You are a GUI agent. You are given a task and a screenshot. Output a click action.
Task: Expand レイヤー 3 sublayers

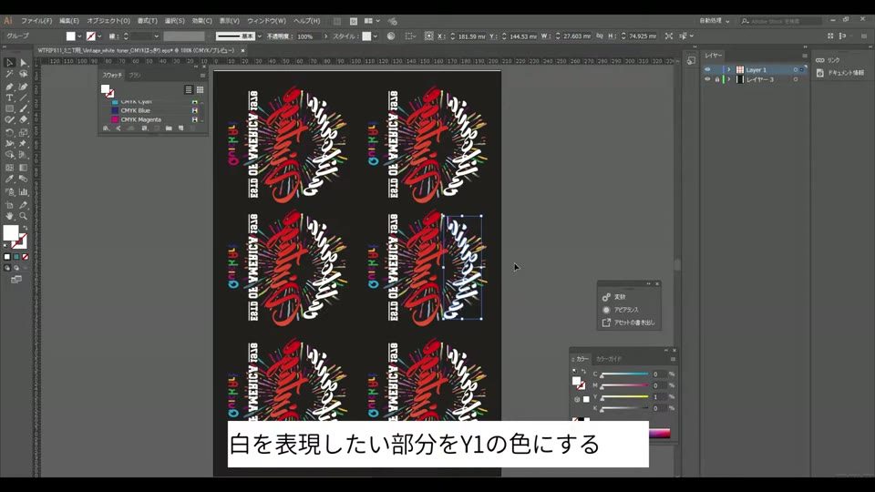(x=728, y=79)
